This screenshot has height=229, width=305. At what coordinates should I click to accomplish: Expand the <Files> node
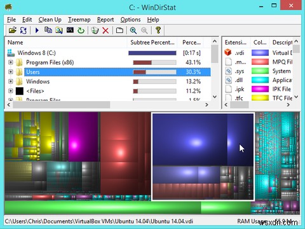pos(10,91)
